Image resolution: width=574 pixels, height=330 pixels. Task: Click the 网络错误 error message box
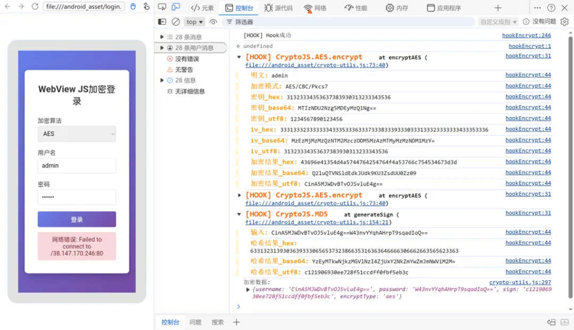click(77, 246)
